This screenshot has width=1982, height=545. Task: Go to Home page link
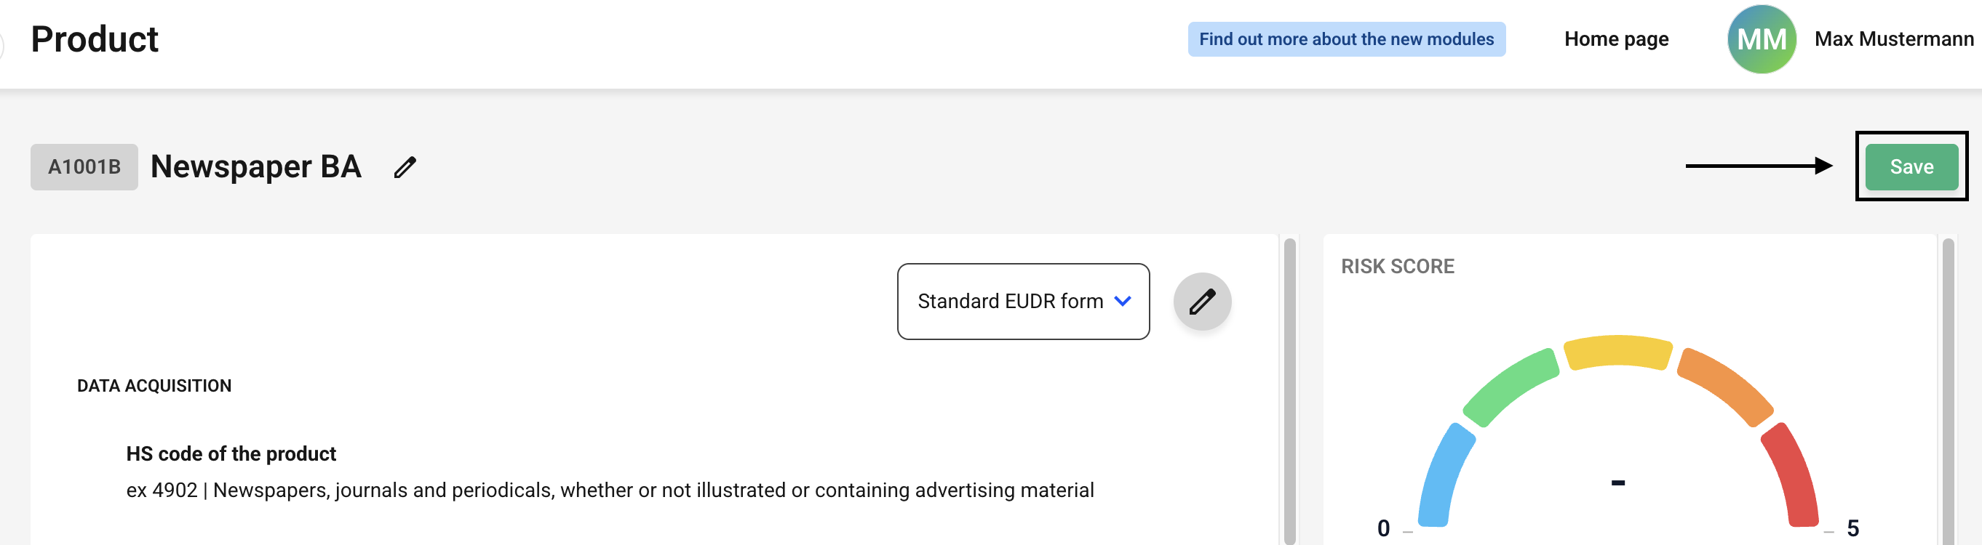tap(1616, 39)
